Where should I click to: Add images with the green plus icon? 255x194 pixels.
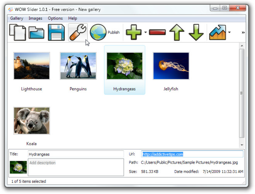click(x=134, y=32)
